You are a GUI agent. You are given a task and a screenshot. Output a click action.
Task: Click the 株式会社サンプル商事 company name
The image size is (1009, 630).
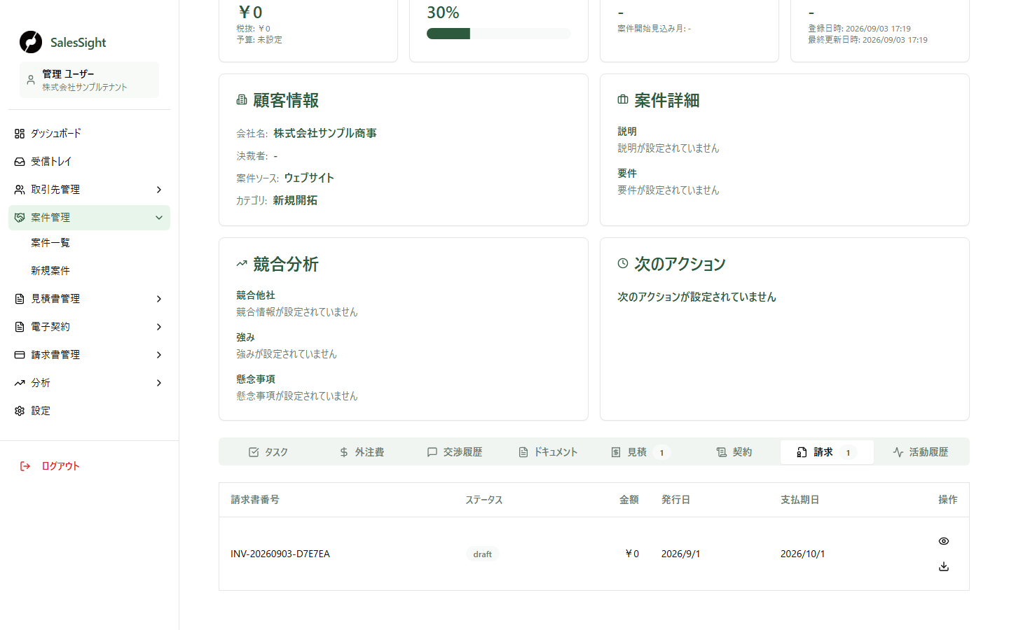coord(325,133)
